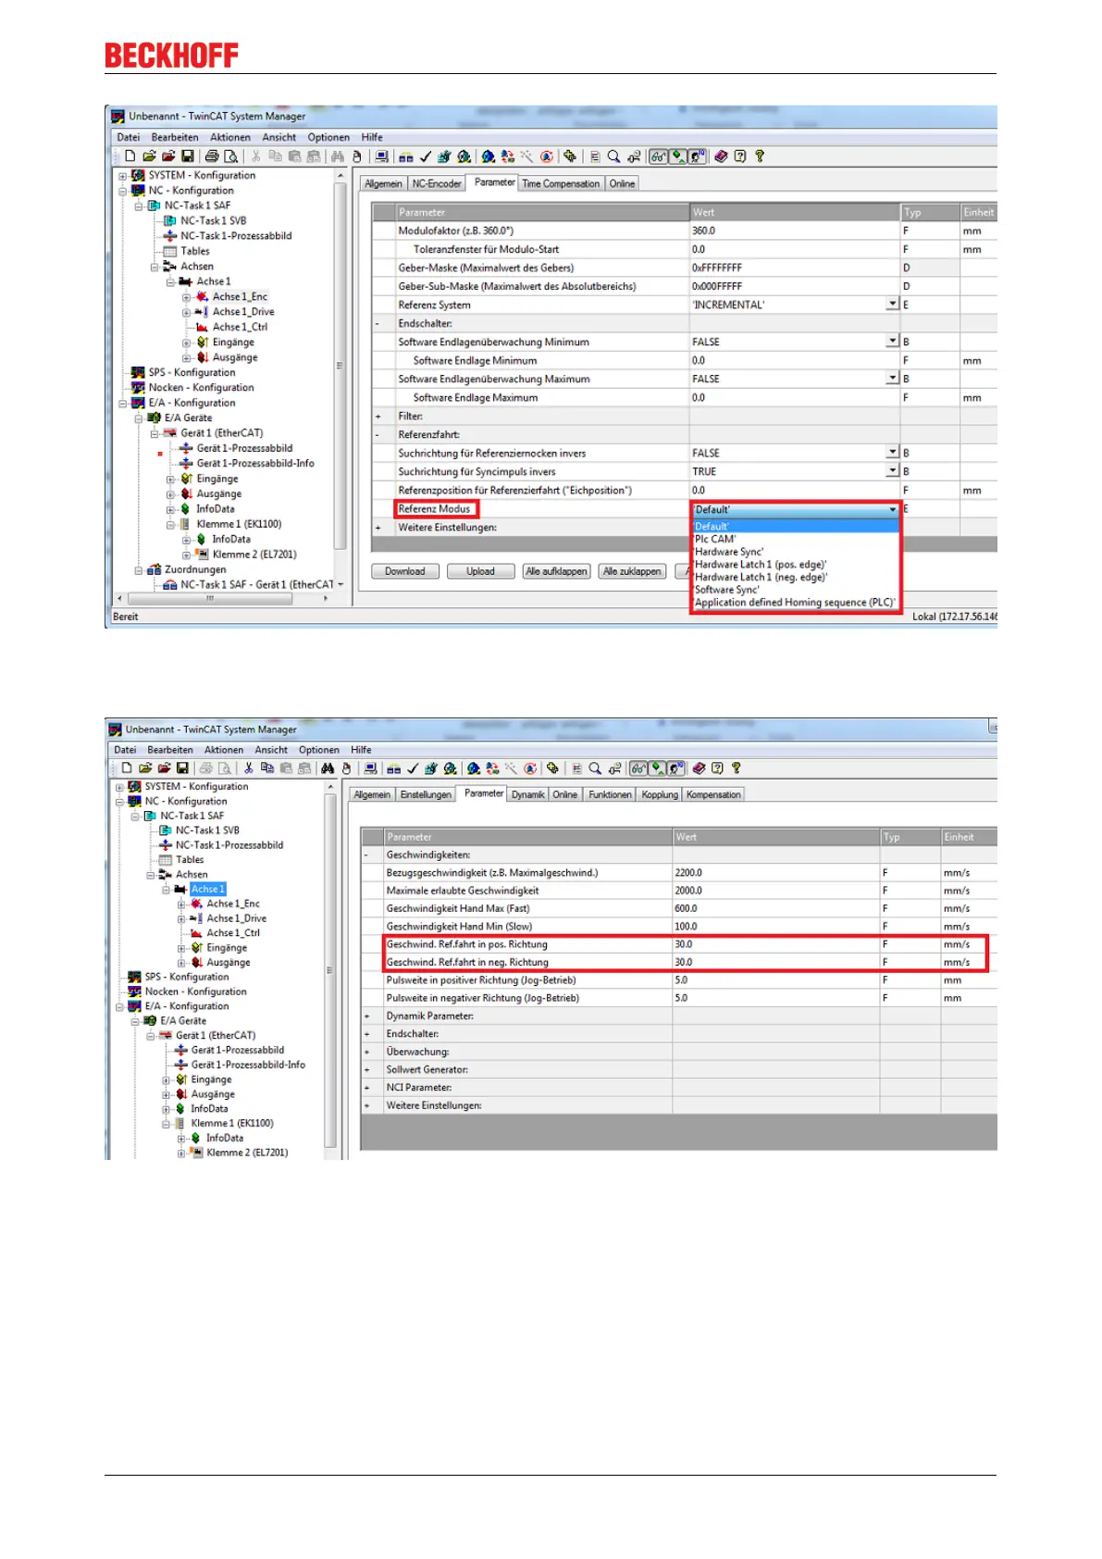
Task: Collapse the Referenzfahrt parameter group
Action: point(378,435)
